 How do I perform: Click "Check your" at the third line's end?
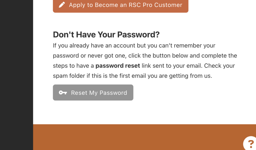pyautogui.click(x=219, y=66)
